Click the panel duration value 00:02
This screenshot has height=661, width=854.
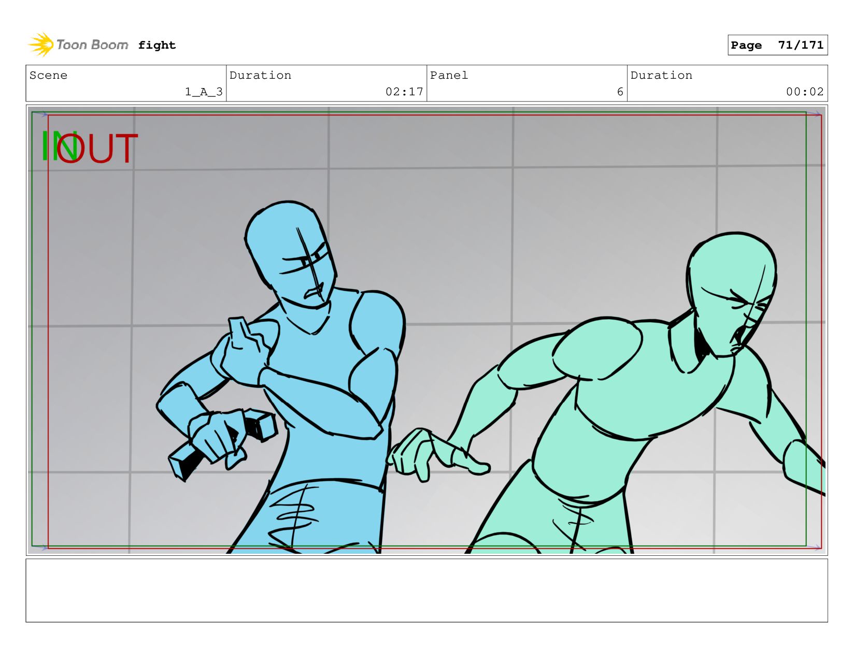805,92
